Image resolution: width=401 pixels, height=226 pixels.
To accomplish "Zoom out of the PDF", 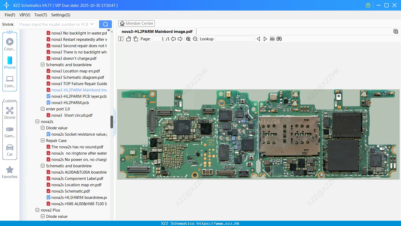I will pyautogui.click(x=195, y=39).
